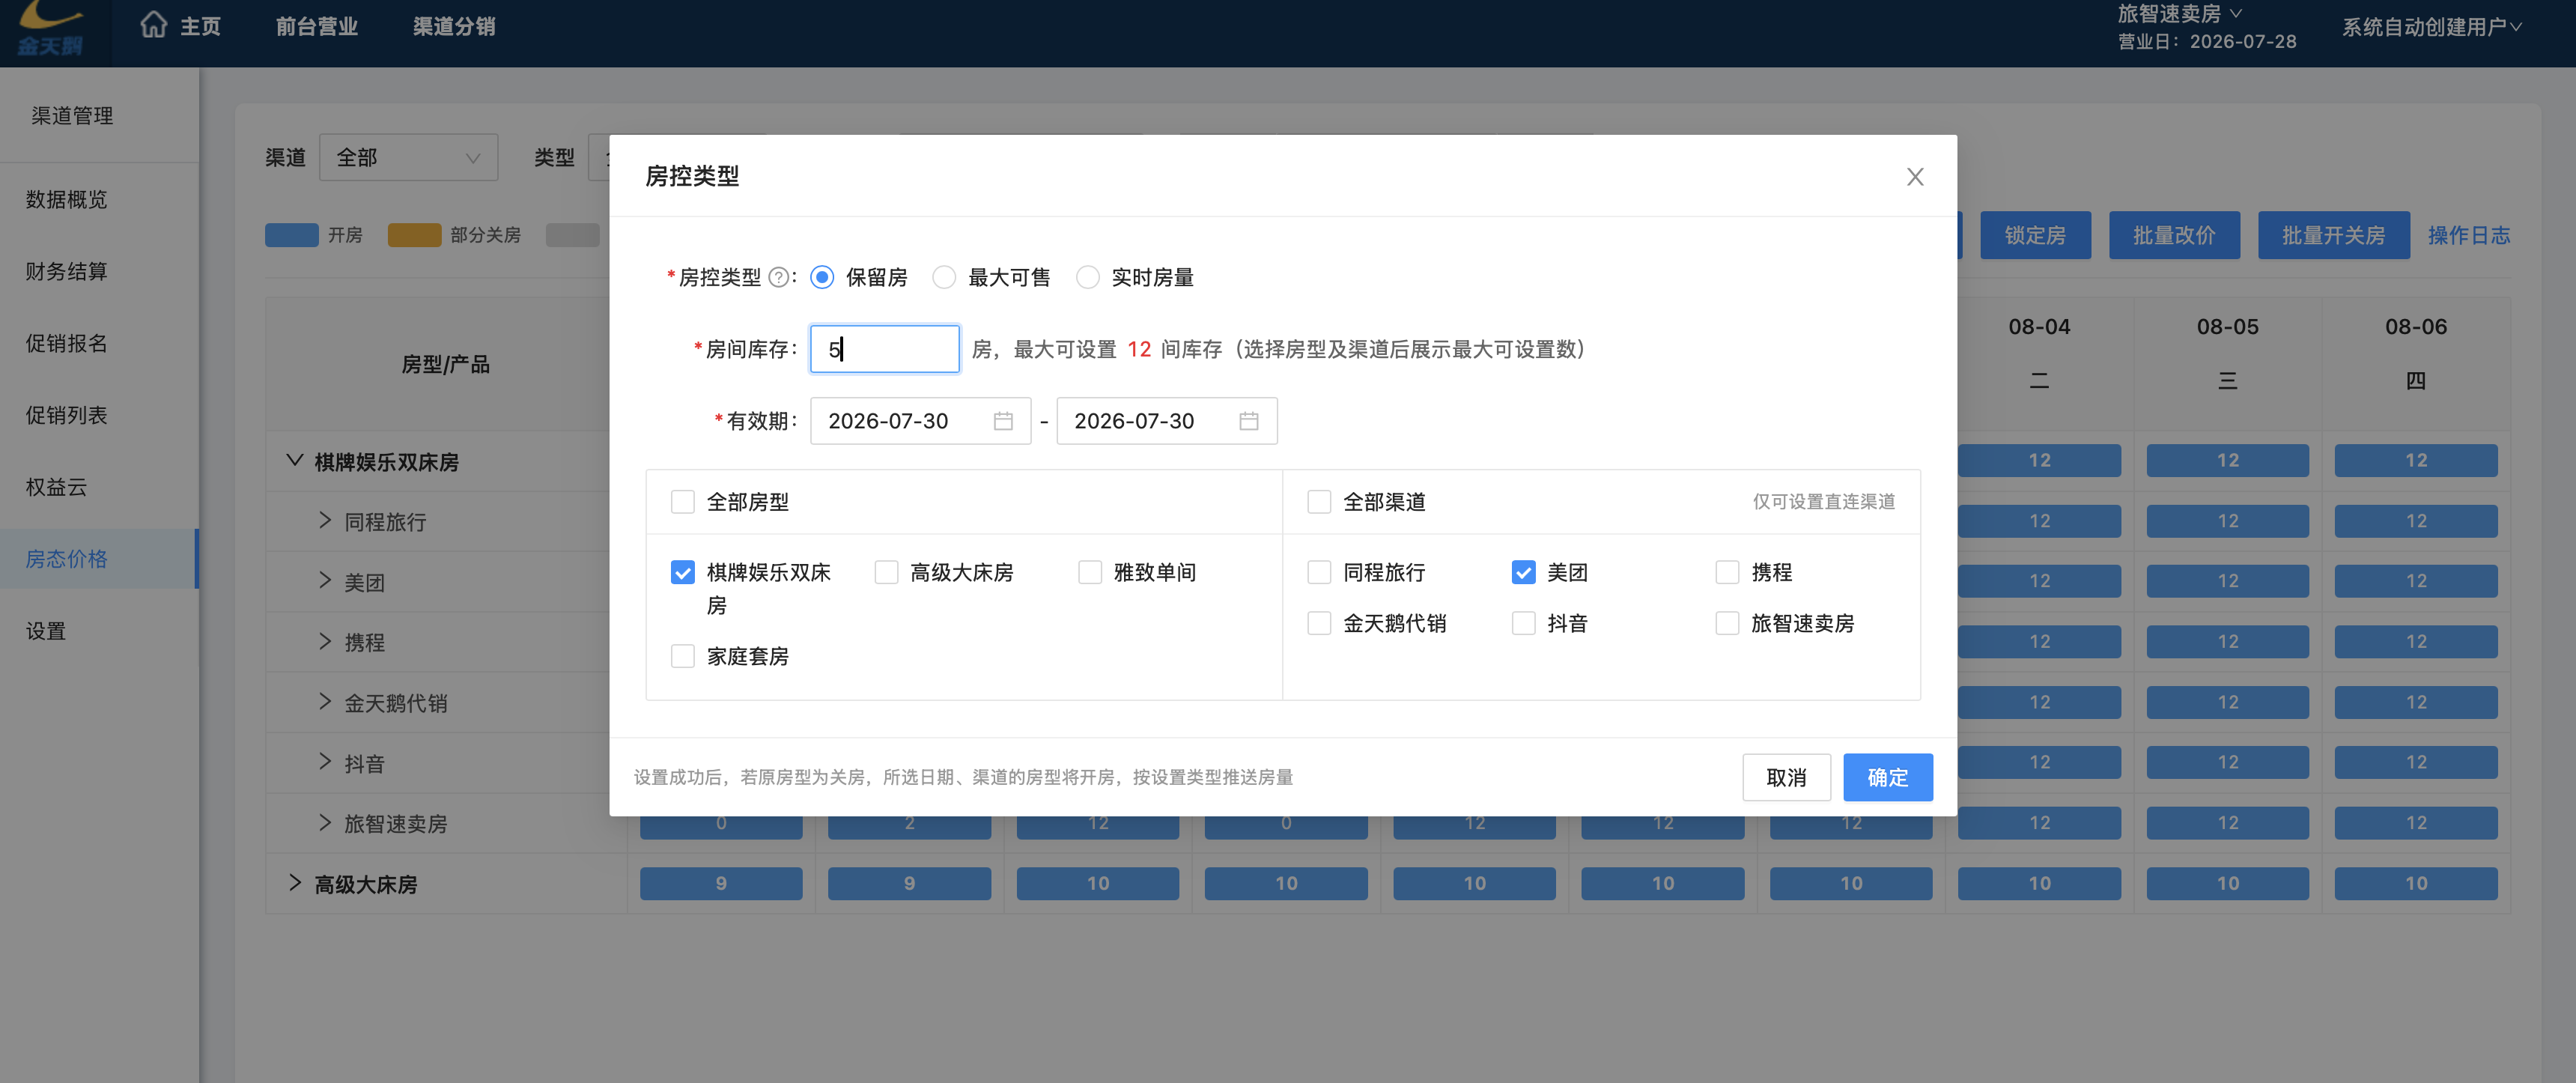Click the gray legend swatch
The image size is (2576, 1083).
(573, 236)
